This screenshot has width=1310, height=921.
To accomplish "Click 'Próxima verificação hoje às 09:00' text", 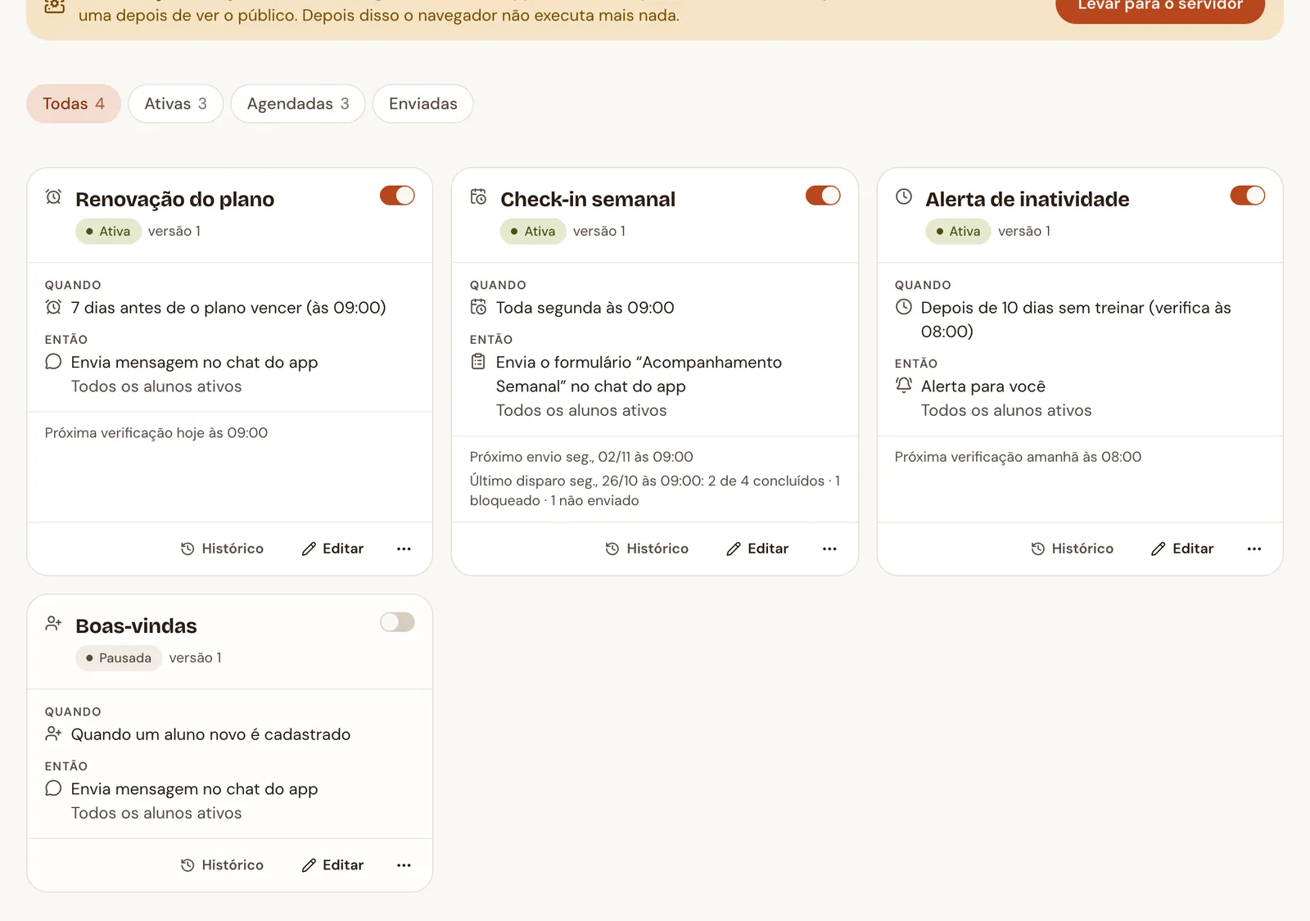I will click(x=156, y=433).
